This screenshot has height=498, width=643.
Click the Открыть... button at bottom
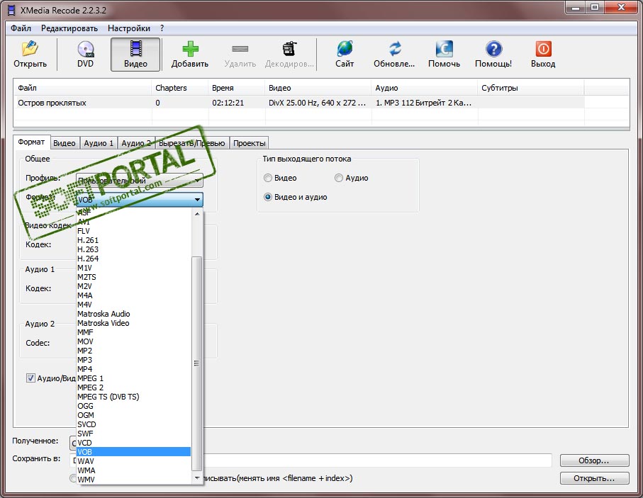coord(594,478)
